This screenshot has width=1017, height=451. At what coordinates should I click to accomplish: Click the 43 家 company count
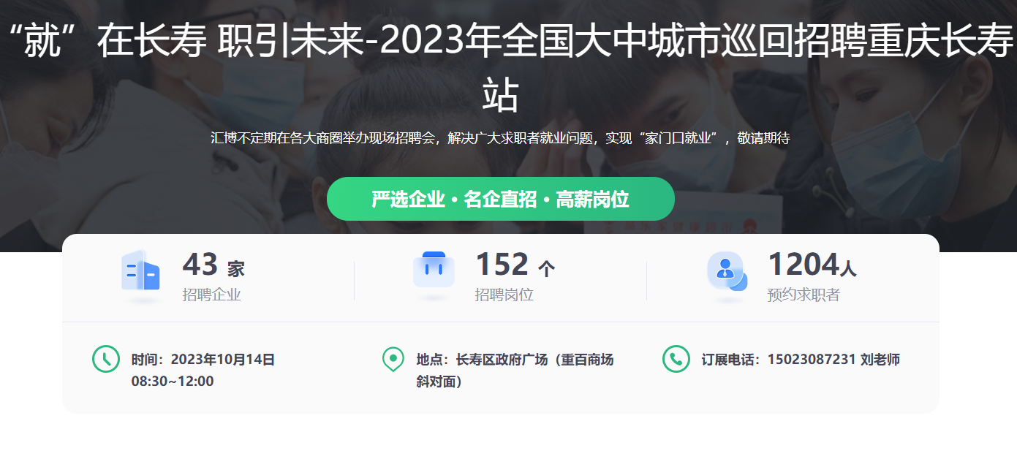pyautogui.click(x=213, y=265)
